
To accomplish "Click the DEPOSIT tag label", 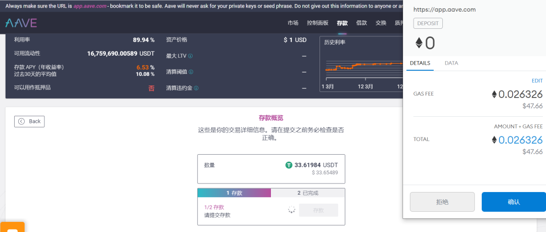I will click(x=428, y=23).
